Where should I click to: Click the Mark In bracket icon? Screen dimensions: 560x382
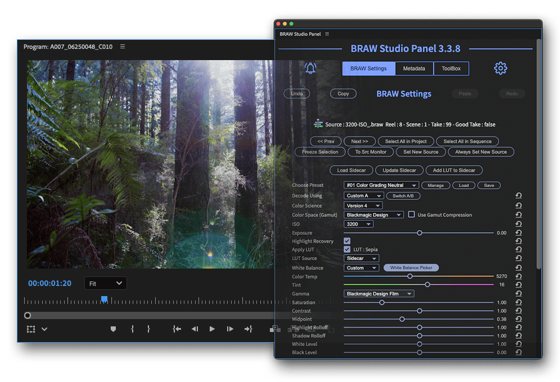pyautogui.click(x=133, y=329)
